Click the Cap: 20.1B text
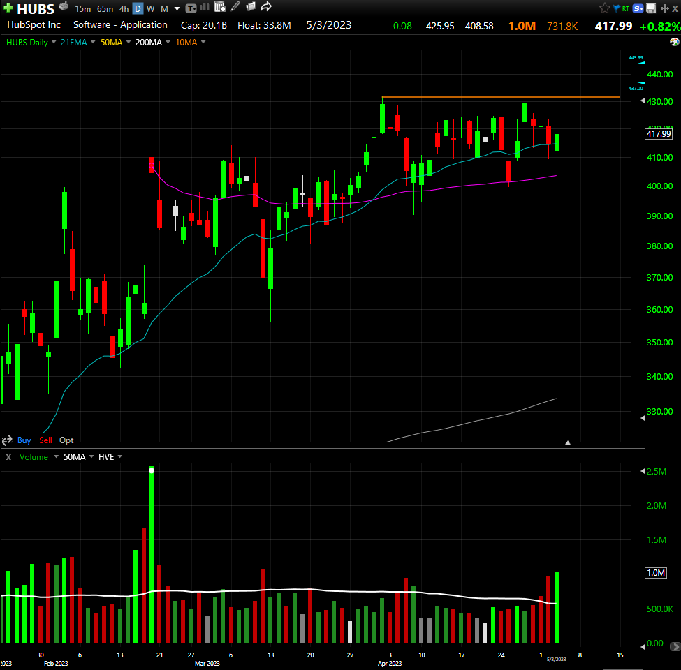This screenshot has height=670, width=681. (x=204, y=25)
